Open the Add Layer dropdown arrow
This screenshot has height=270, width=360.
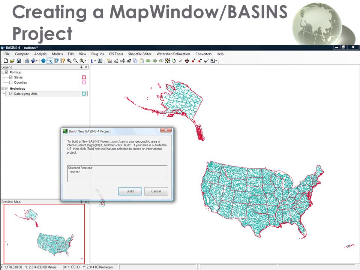click(37, 61)
